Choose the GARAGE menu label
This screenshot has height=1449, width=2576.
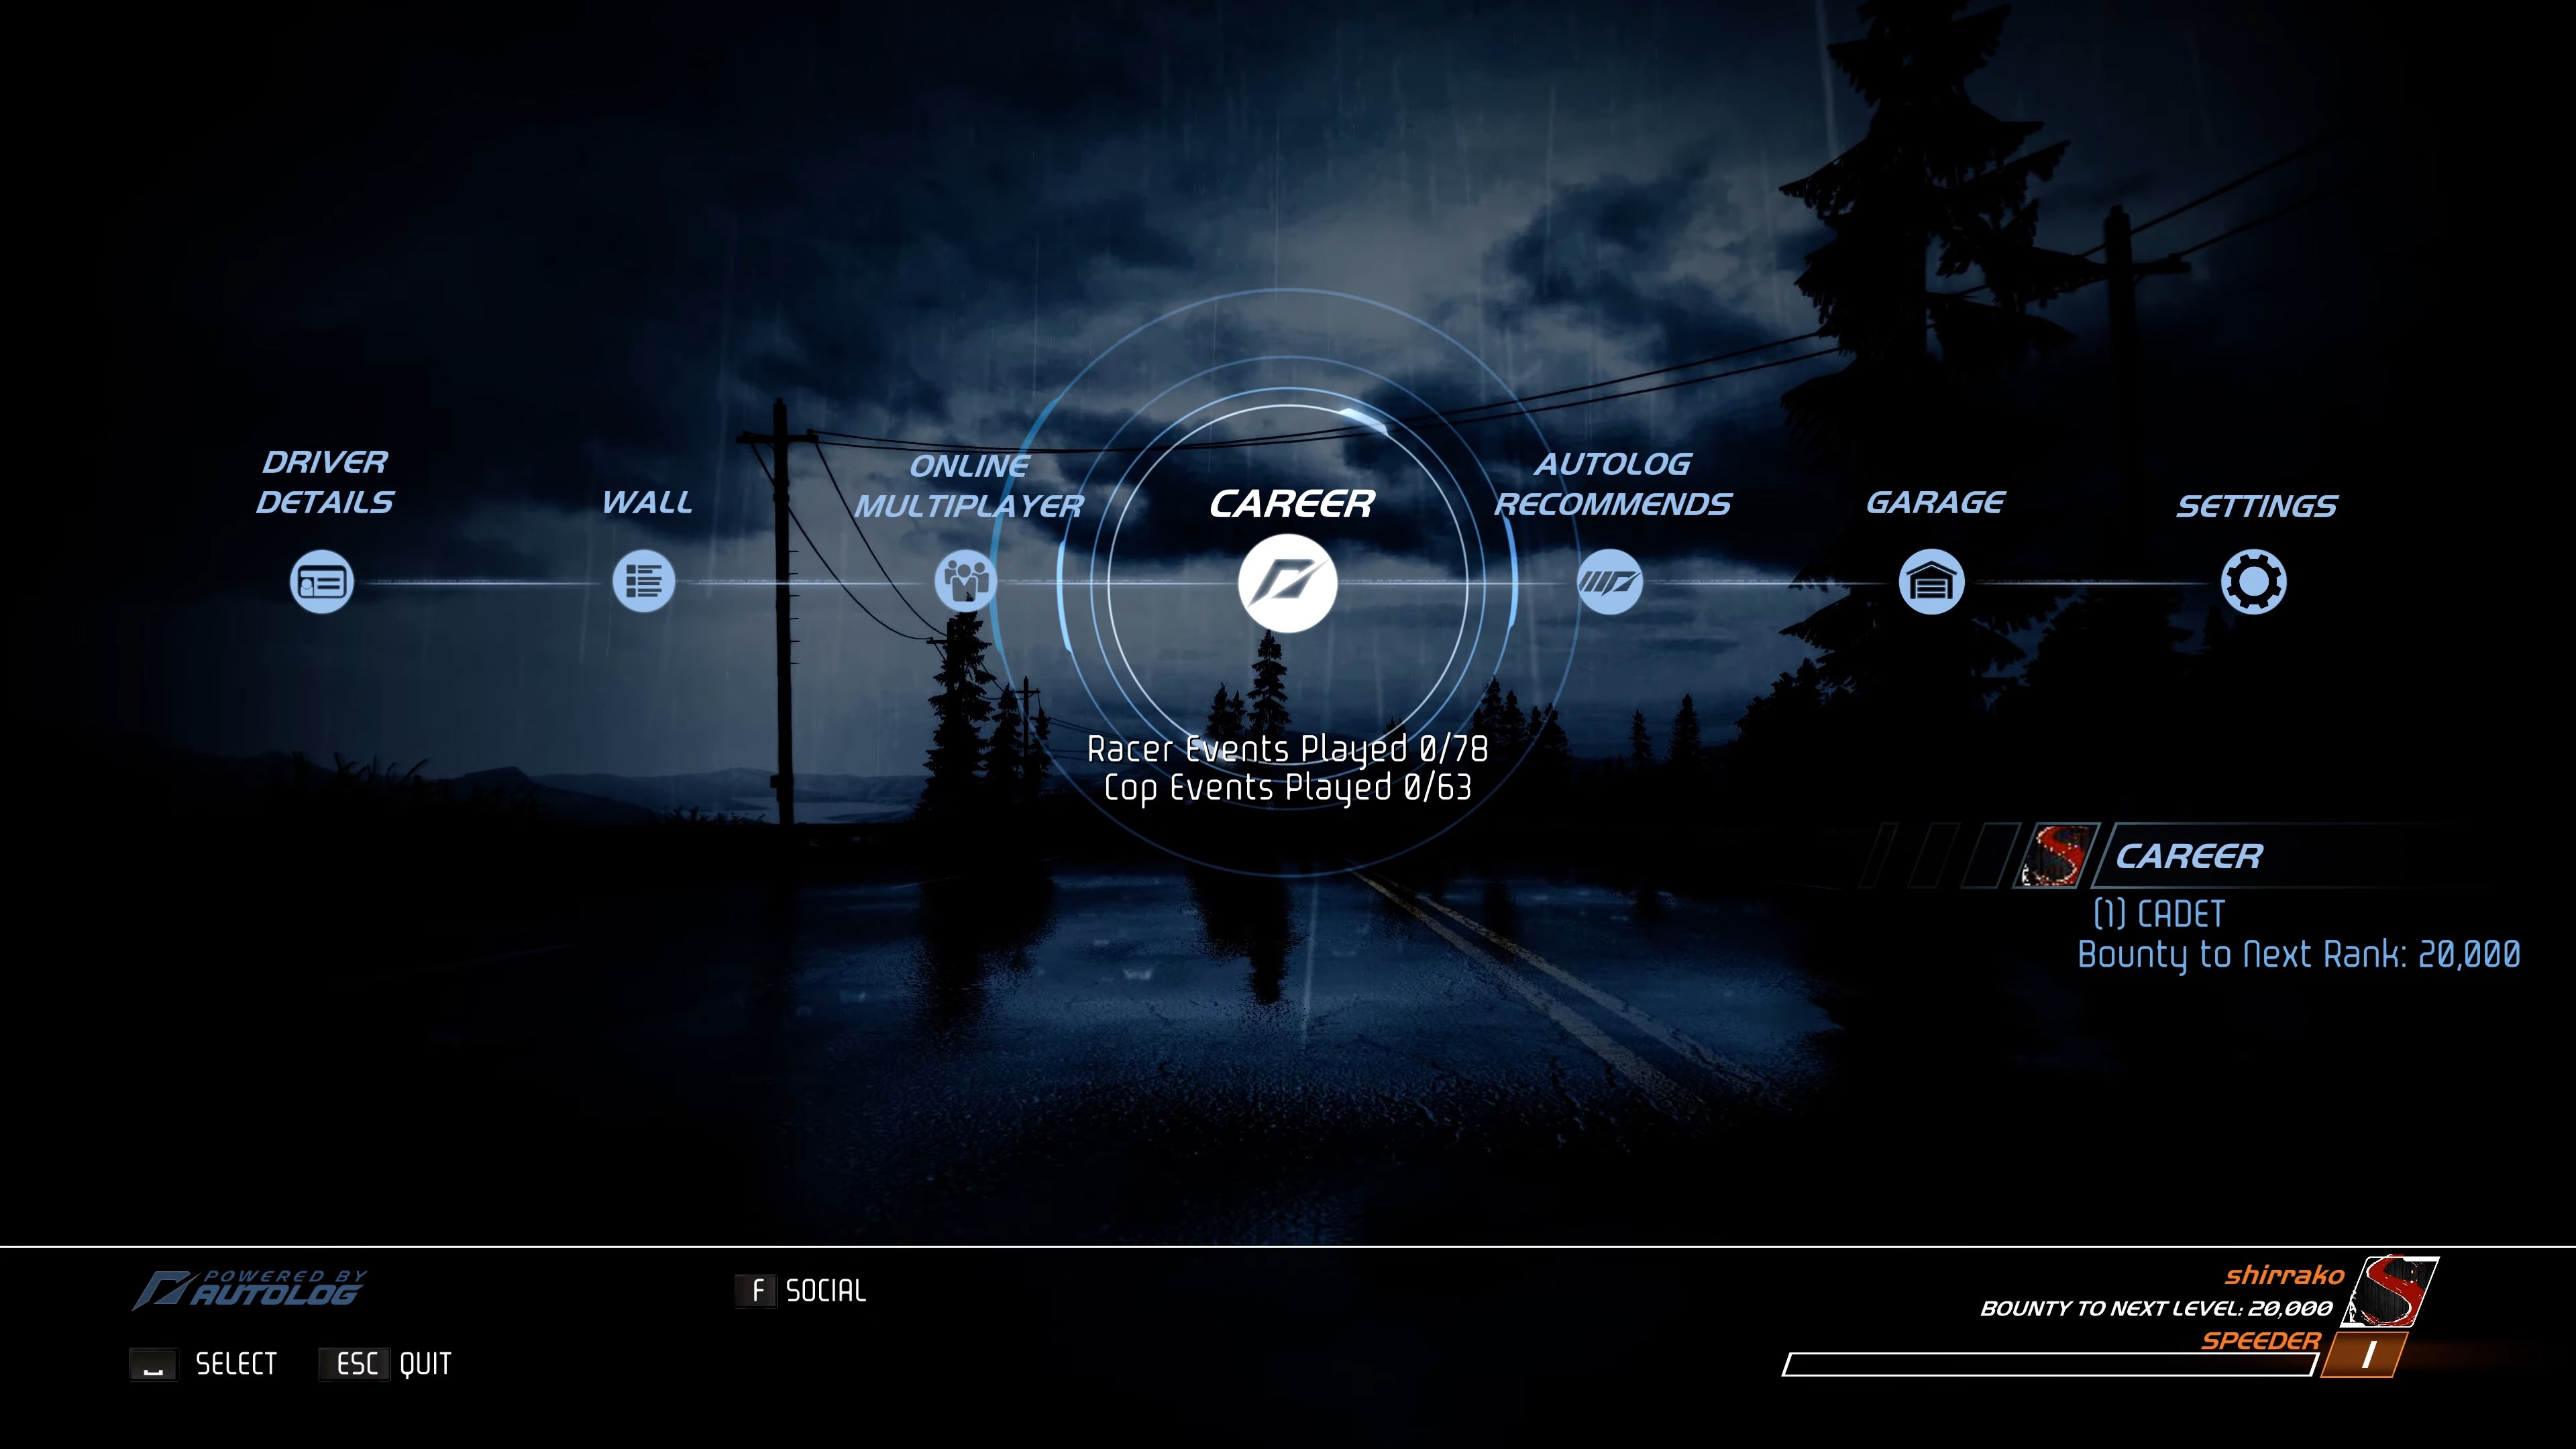pyautogui.click(x=1935, y=503)
